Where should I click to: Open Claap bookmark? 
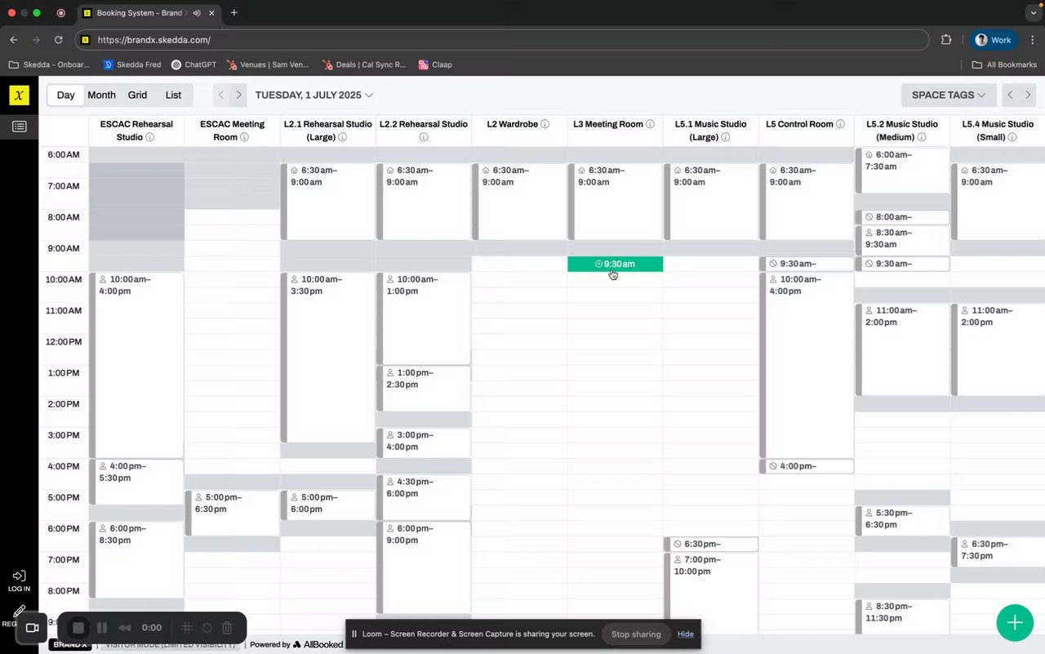point(436,65)
